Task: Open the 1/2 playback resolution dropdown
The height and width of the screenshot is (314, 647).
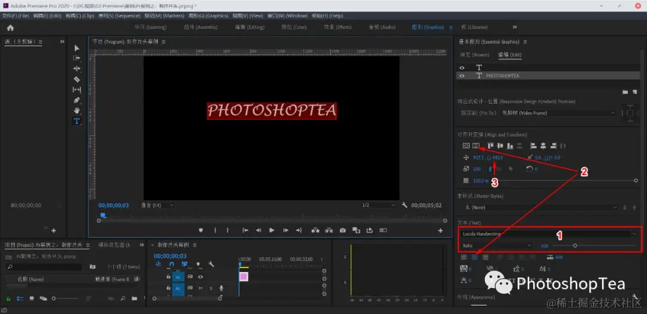Action: click(379, 205)
